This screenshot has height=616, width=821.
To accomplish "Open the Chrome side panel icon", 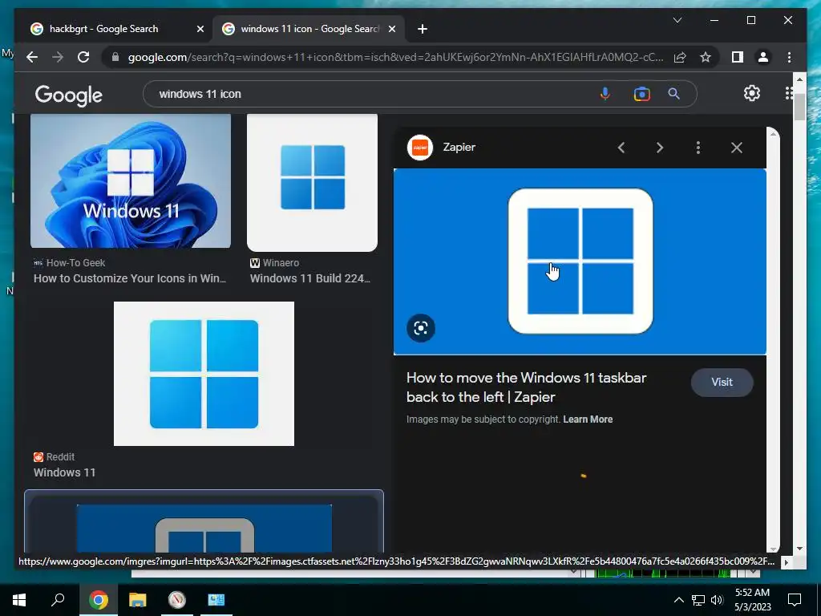I will point(738,57).
